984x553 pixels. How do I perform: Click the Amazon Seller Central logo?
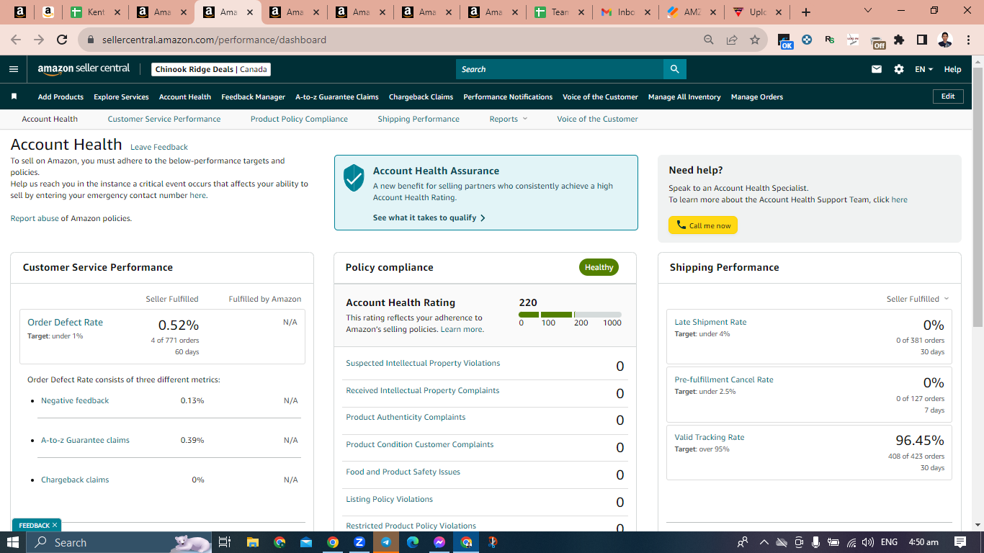tap(84, 69)
